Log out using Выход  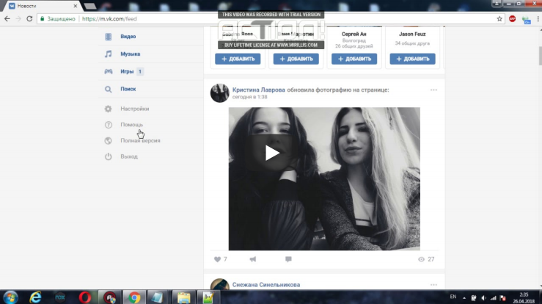pyautogui.click(x=129, y=156)
